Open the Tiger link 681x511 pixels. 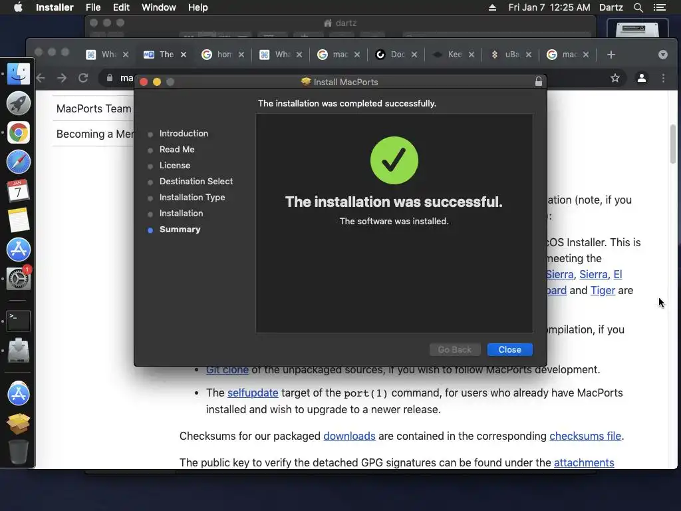603,290
